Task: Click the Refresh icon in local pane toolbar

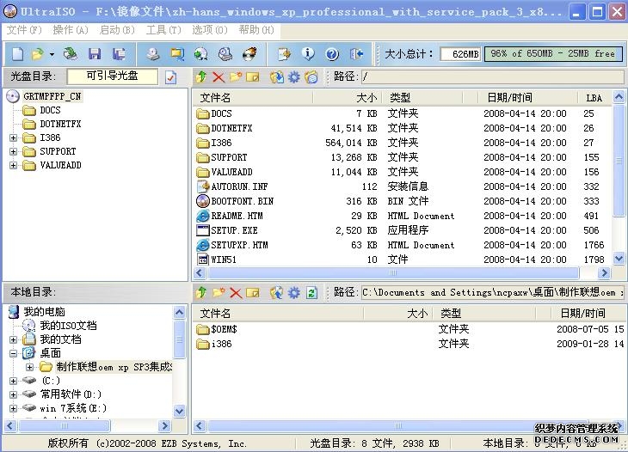Action: [311, 293]
